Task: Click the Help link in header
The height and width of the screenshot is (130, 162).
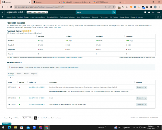Action: [158, 12]
